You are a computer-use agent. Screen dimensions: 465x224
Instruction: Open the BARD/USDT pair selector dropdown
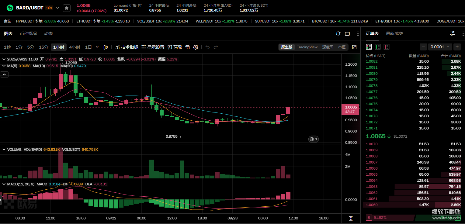pos(57,8)
